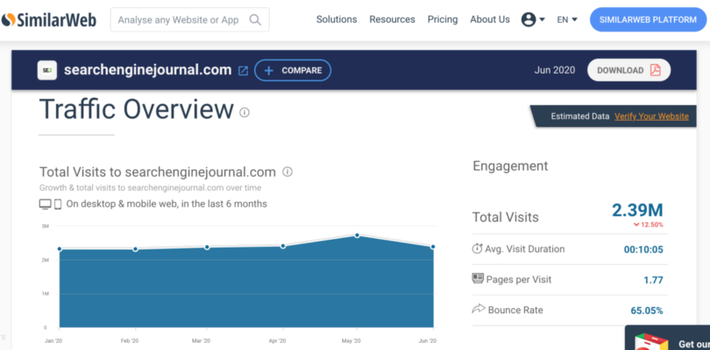Click the searchenginejournal.com domain title

tap(147, 70)
